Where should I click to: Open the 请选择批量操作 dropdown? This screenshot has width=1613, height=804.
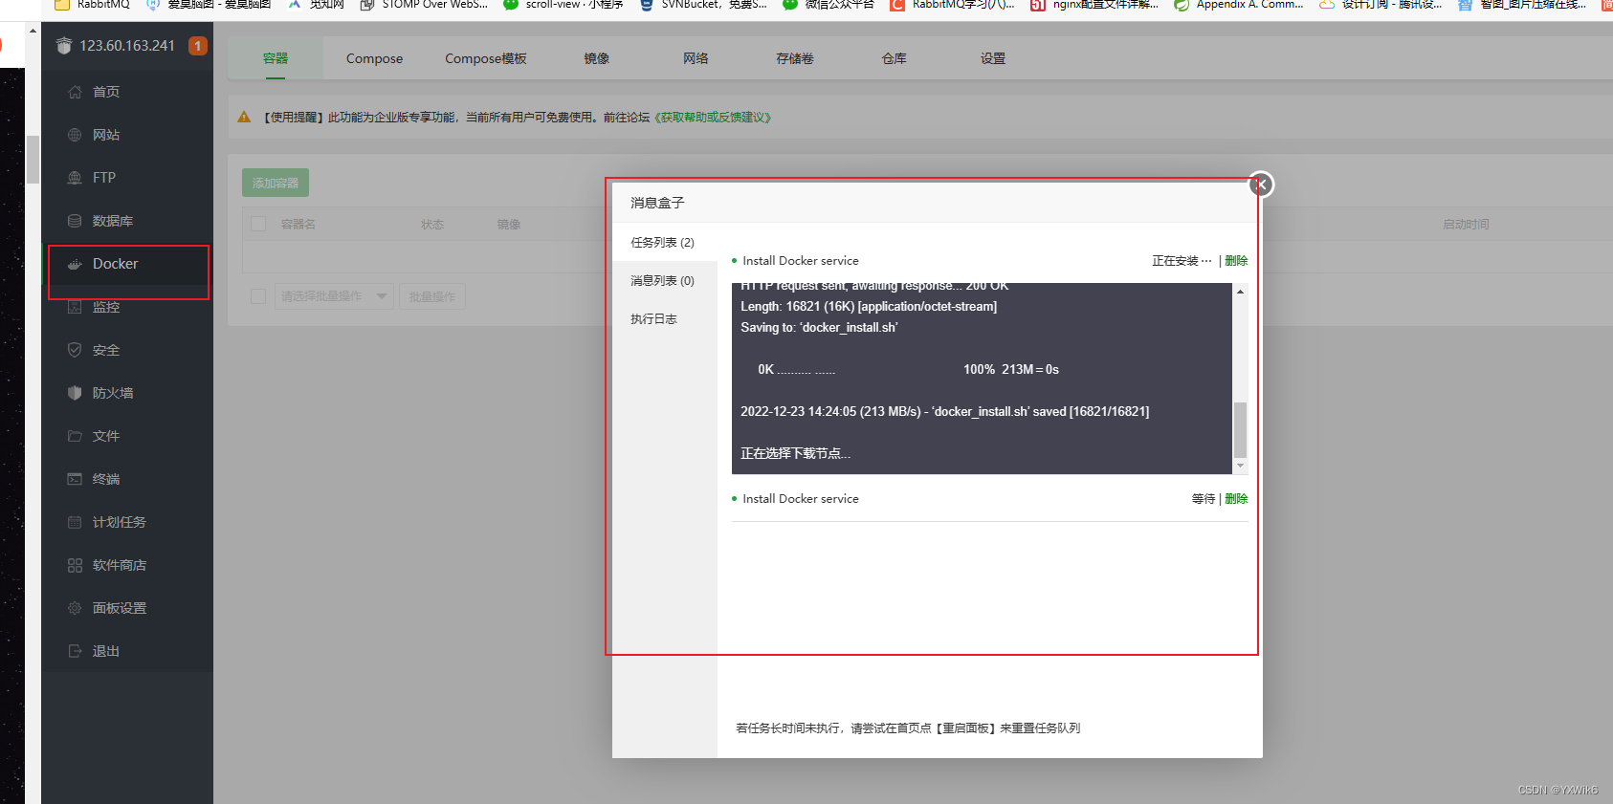tap(334, 296)
